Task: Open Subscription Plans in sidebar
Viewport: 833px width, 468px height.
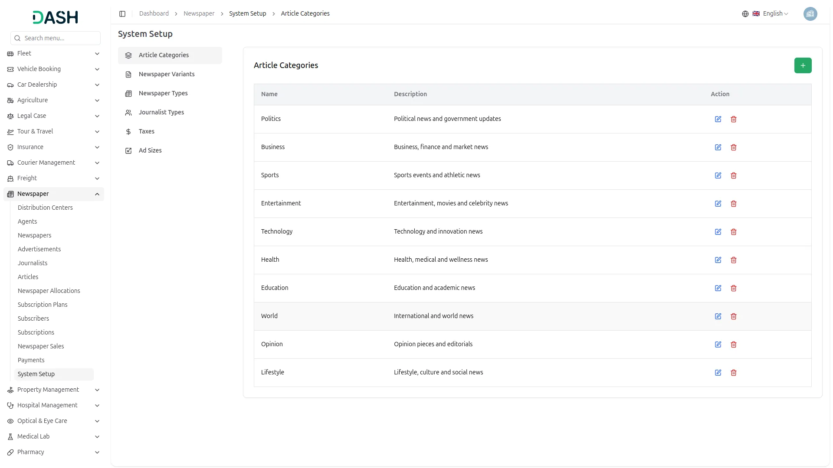Action: 43,305
